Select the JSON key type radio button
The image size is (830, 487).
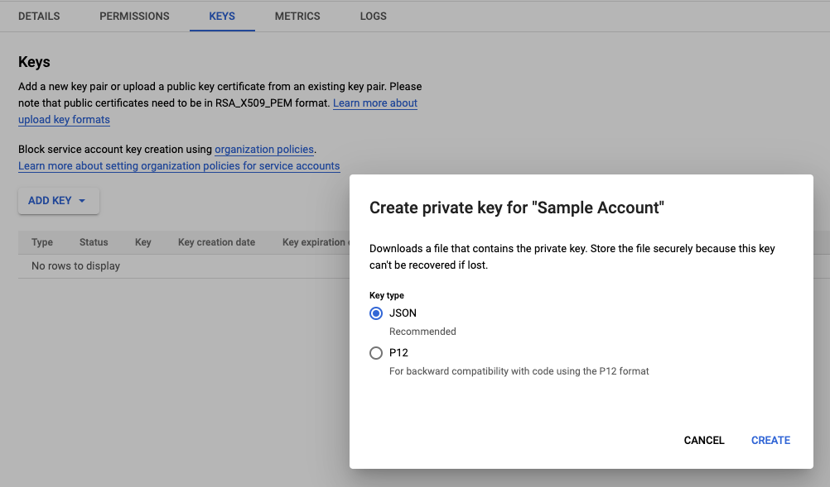click(x=376, y=313)
